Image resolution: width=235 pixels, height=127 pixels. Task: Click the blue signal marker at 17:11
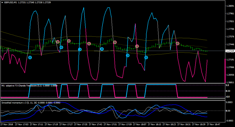(30, 58)
